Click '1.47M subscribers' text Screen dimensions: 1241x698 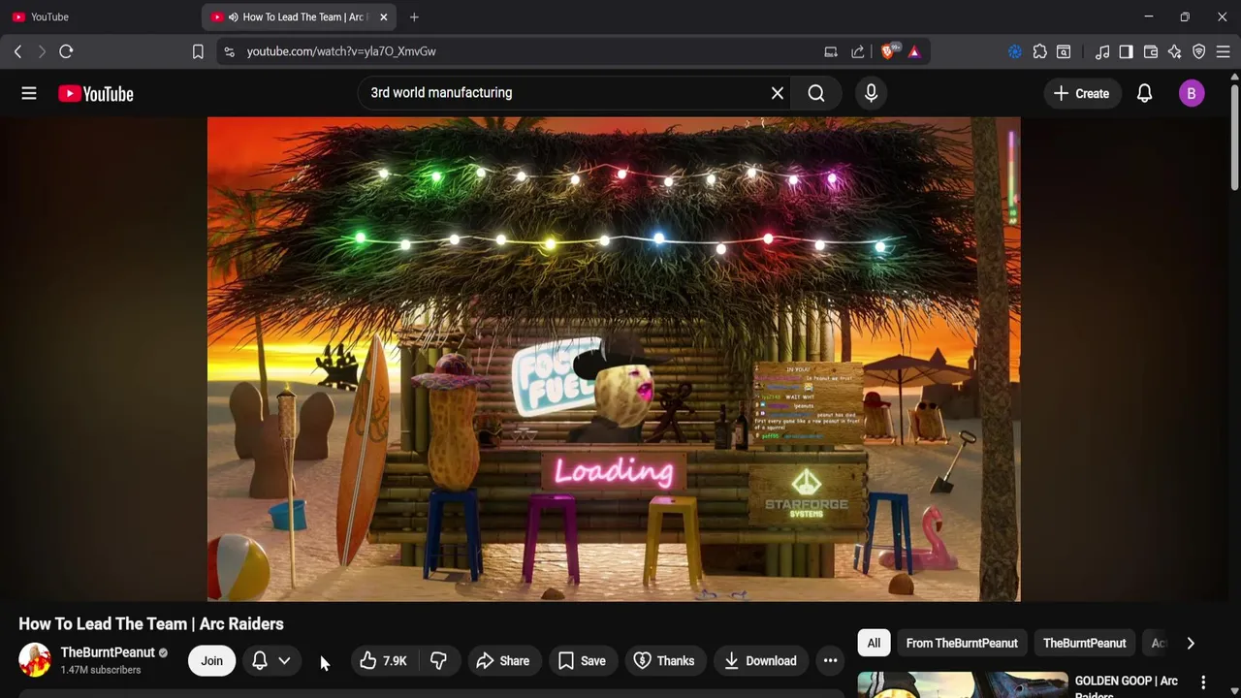tap(101, 670)
